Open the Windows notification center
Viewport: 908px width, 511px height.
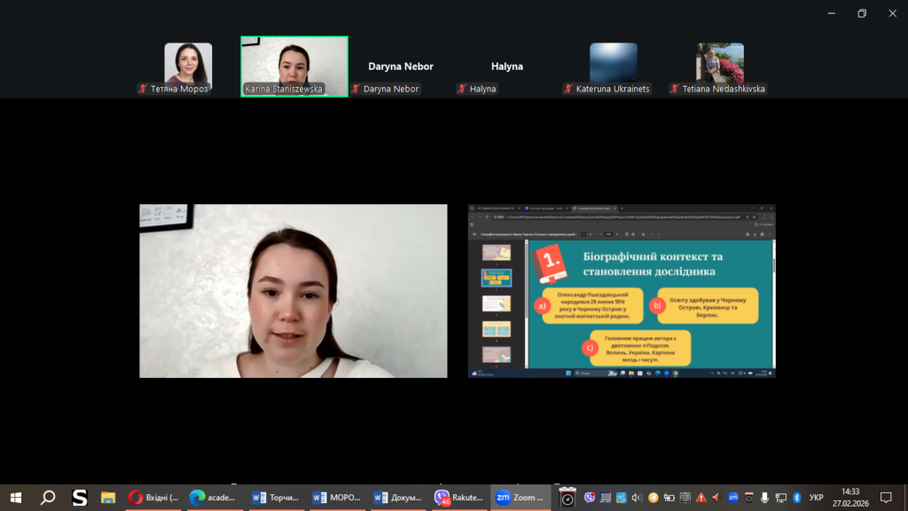pos(885,497)
